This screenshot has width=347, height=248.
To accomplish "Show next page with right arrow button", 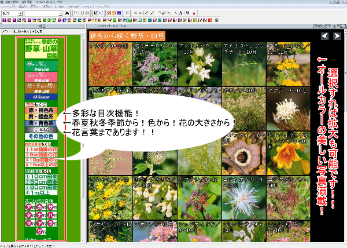I will (337, 36).
